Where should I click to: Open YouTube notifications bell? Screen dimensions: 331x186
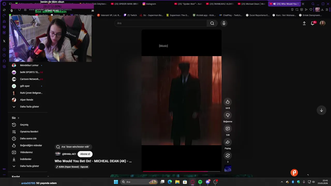pos(313,23)
